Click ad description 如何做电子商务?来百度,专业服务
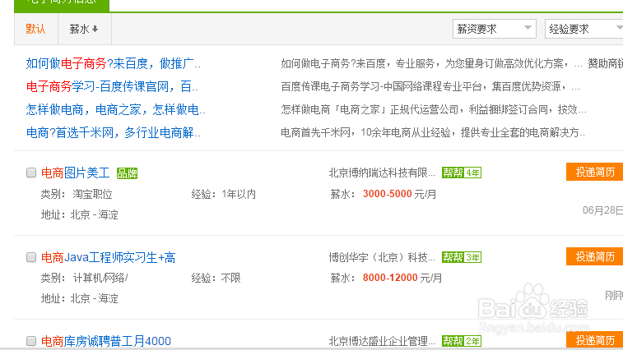 pos(432,63)
